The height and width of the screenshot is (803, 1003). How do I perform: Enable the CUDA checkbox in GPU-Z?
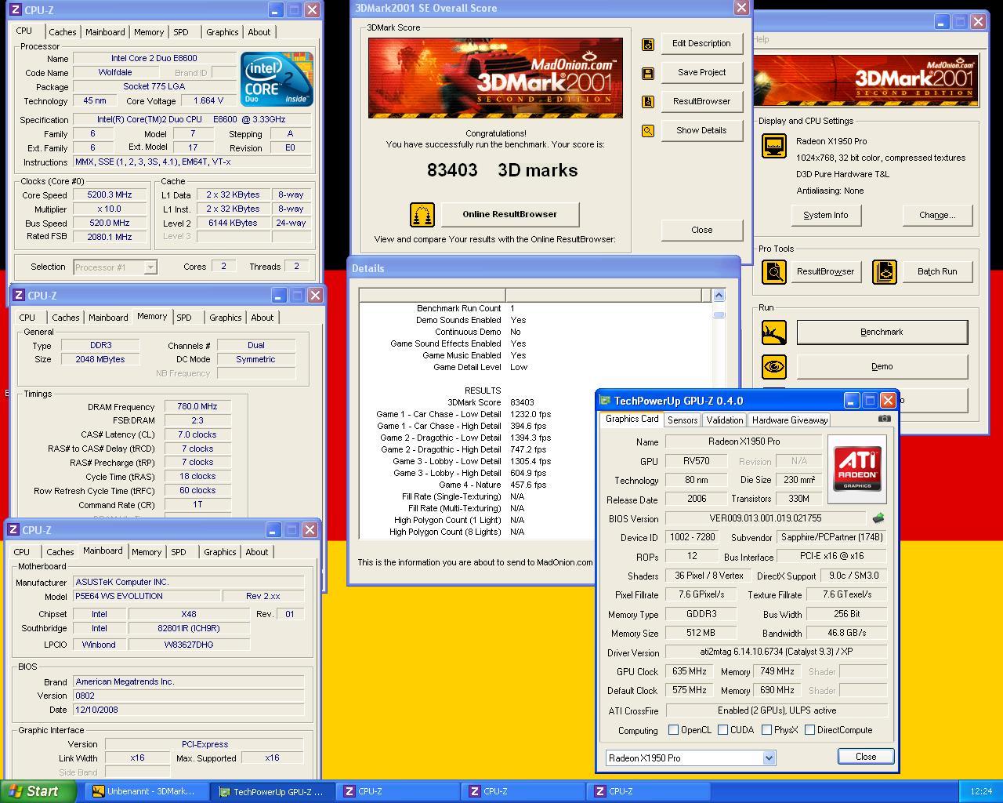[x=722, y=730]
